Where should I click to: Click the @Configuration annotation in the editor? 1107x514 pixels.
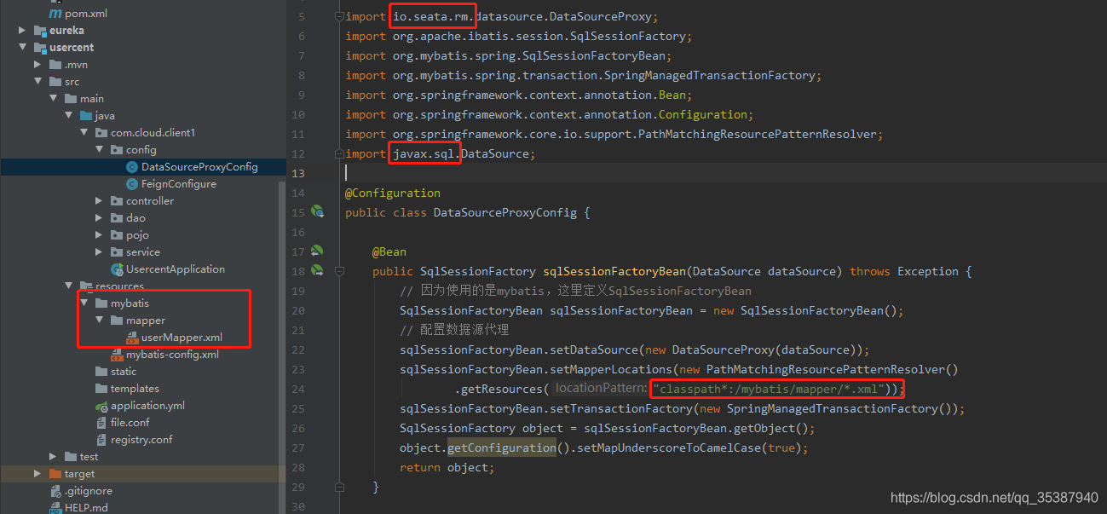[393, 193]
